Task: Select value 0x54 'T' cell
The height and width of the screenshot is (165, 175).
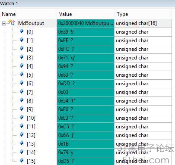Action: (x=86, y=101)
